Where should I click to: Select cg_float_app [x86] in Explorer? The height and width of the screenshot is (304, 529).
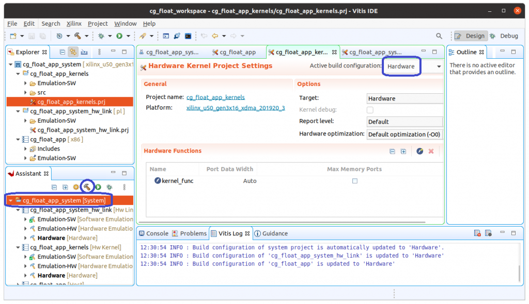53,139
